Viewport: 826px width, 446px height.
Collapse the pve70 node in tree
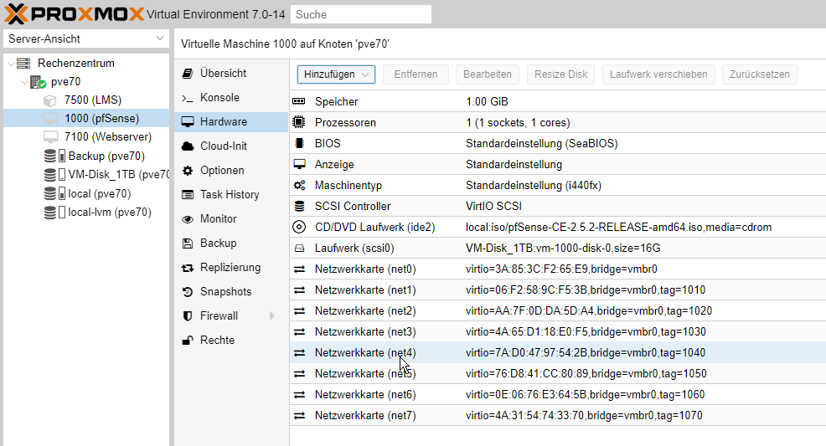(x=24, y=82)
